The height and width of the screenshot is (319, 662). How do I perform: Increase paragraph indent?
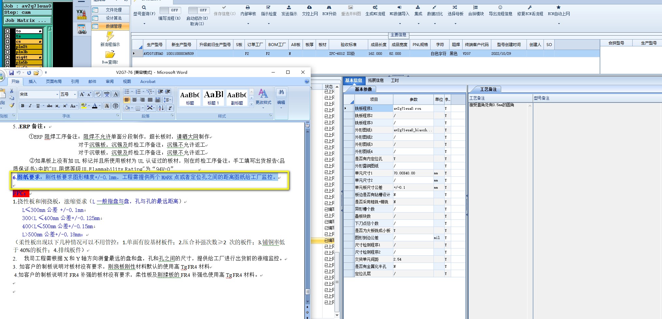pyautogui.click(x=168, y=92)
